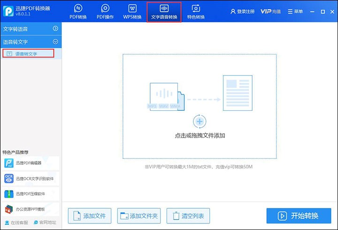Click 点击或拖拽文件添加 text
The height and width of the screenshot is (230, 338).
click(x=200, y=136)
